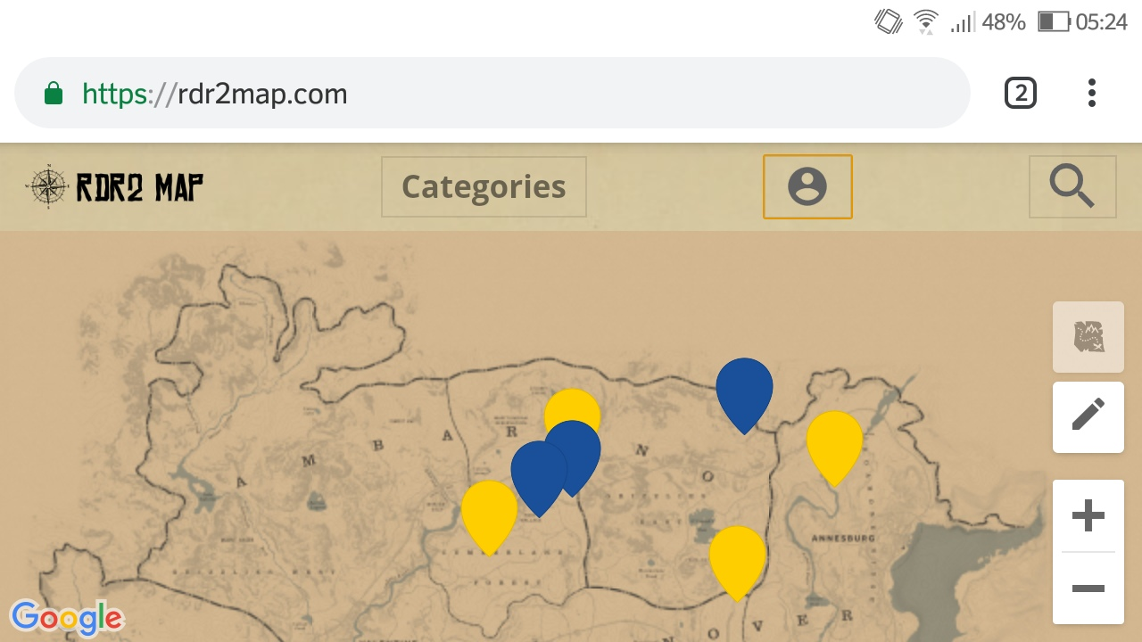Image resolution: width=1142 pixels, height=642 pixels.
Task: Select the pencil edit marker tool
Action: [1088, 416]
